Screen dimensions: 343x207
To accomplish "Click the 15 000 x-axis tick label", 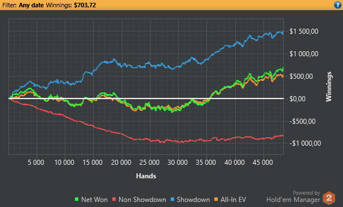I will coord(93,163).
